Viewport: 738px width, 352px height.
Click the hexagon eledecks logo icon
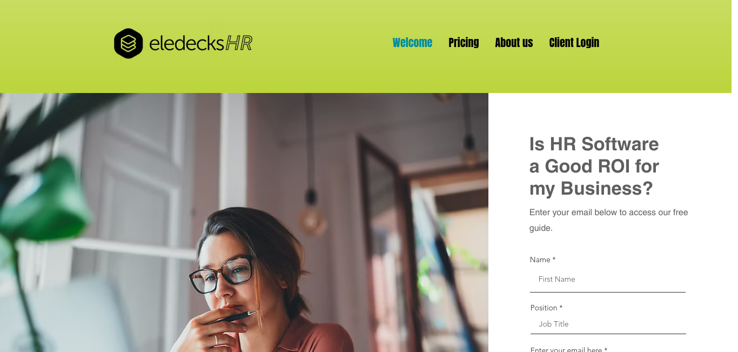pyautogui.click(x=129, y=43)
